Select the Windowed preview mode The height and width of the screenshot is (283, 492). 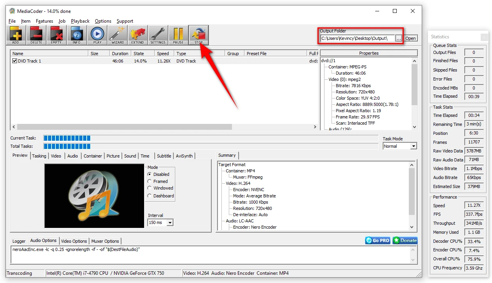[x=149, y=188]
